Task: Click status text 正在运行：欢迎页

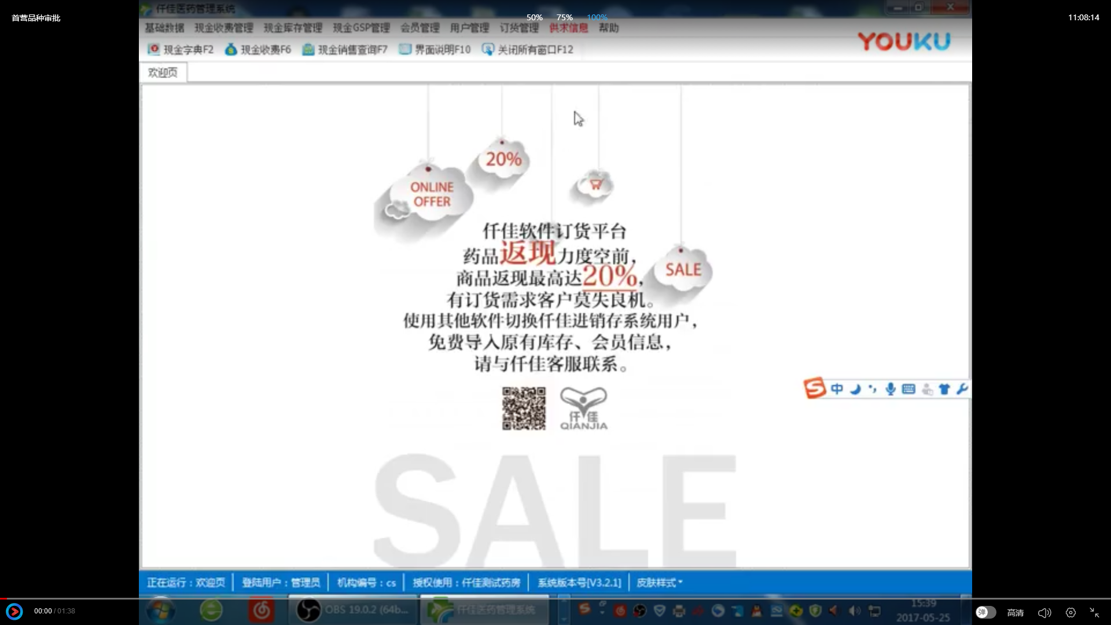Action: pos(186,583)
